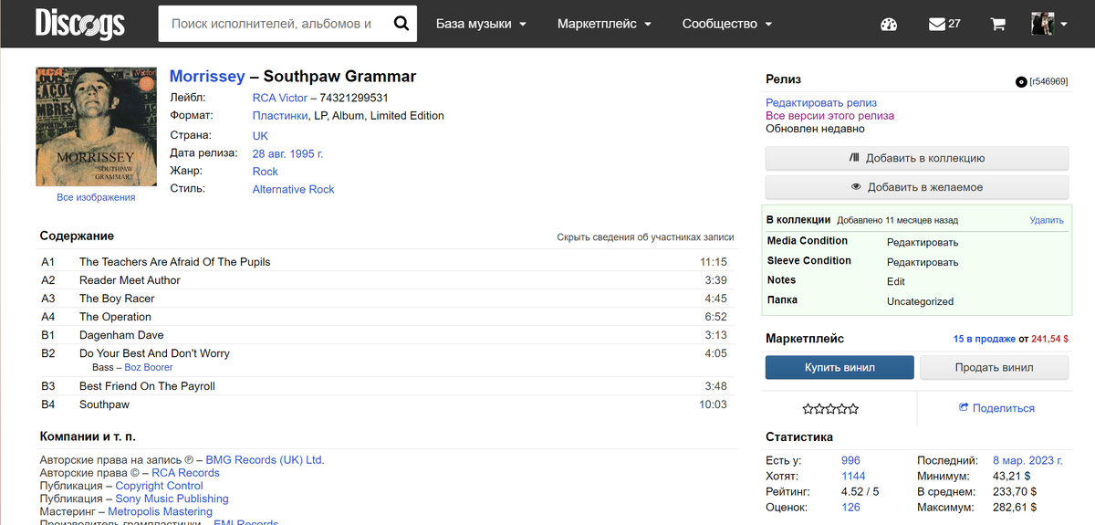Click the five-star rating control

830,408
